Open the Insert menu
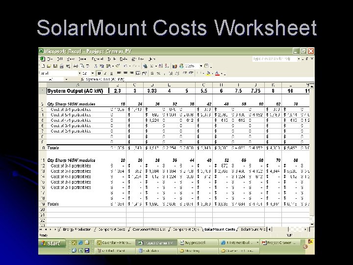 point(82,59)
